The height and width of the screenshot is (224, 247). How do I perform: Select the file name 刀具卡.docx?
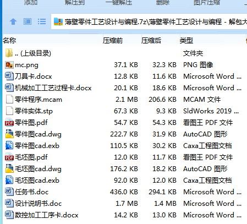click(x=34, y=77)
